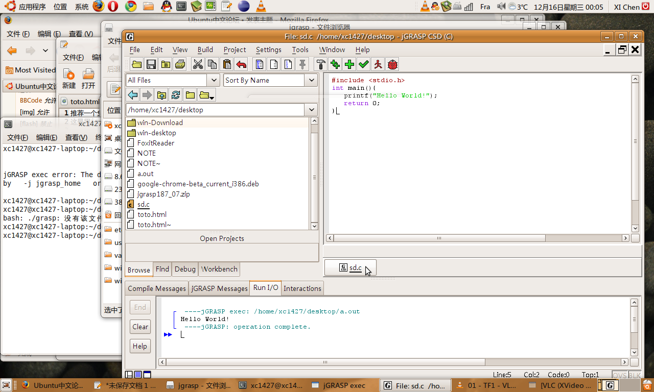Switch to the Debug tab
654x392 pixels.
(x=185, y=269)
